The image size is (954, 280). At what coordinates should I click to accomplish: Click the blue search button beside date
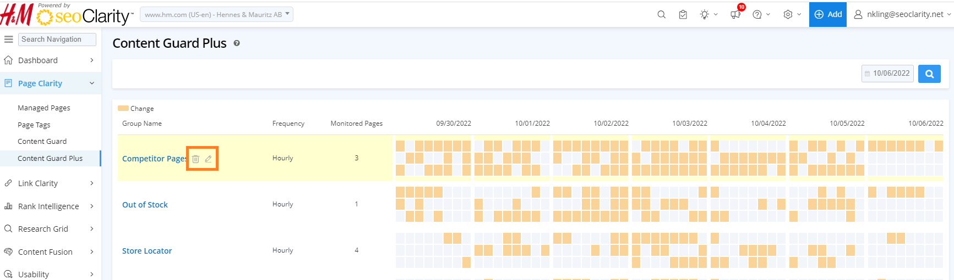tap(929, 74)
